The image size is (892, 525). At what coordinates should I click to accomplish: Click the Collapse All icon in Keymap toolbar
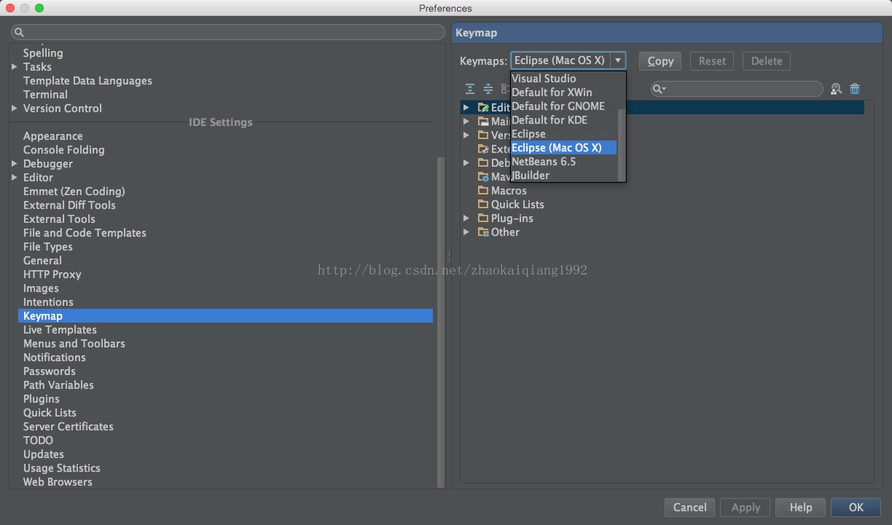(x=488, y=89)
